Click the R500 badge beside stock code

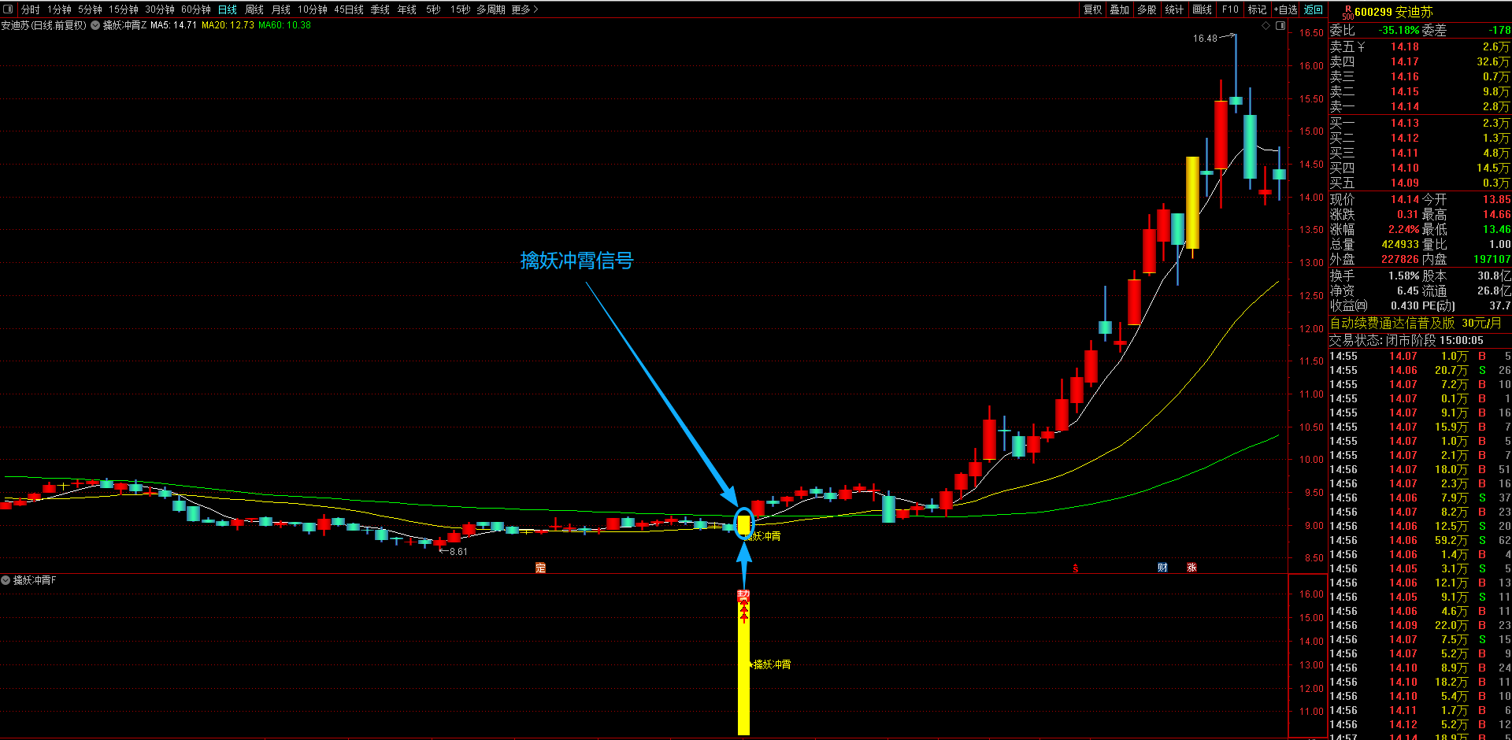tap(1347, 12)
